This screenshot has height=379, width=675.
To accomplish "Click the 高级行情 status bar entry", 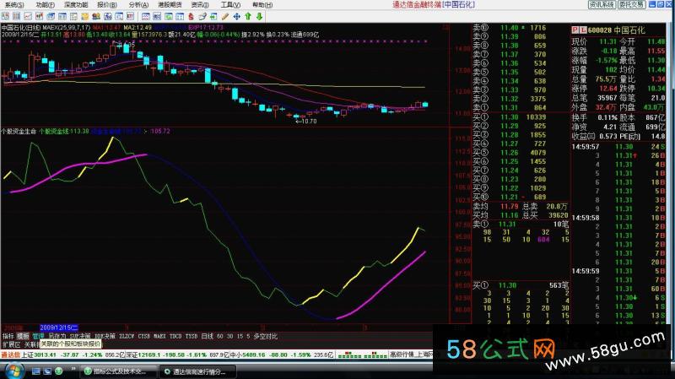I will (403, 355).
